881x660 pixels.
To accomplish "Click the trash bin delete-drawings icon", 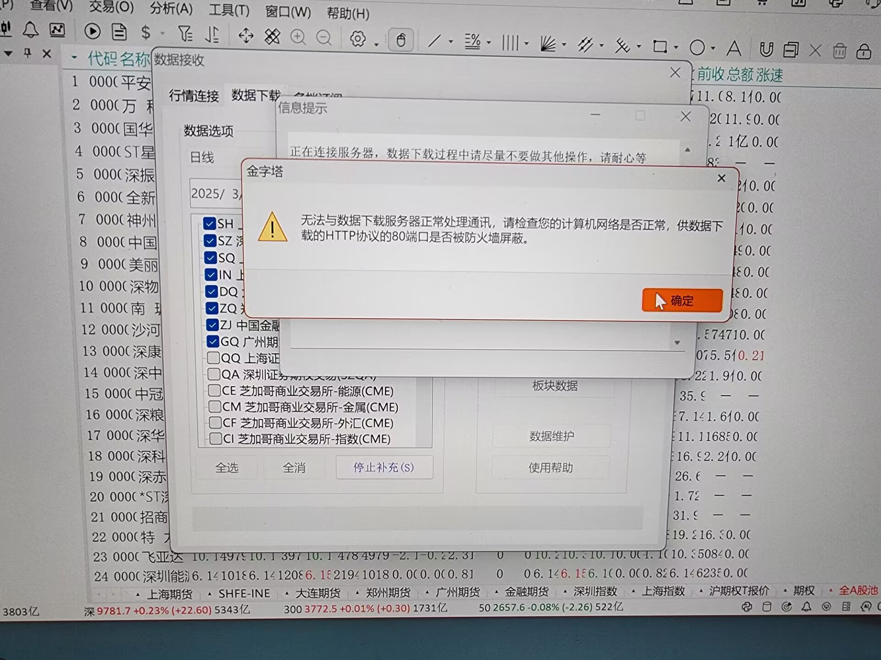I will [839, 50].
